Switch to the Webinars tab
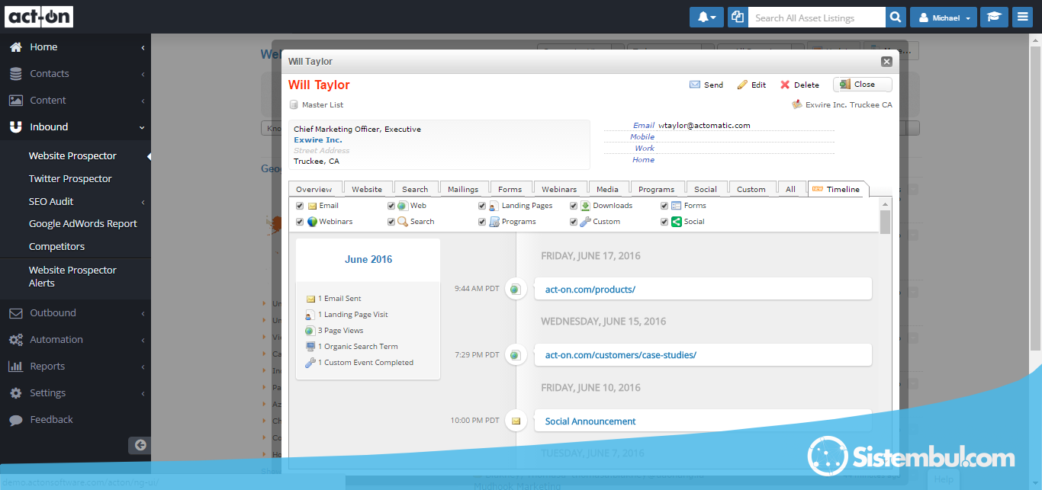The image size is (1042, 490). [x=559, y=189]
